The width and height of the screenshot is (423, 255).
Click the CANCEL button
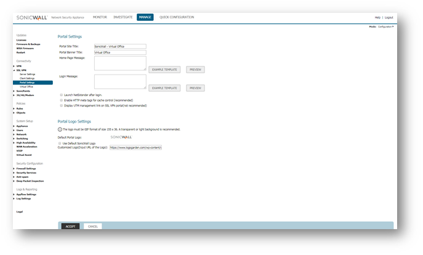[x=93, y=226]
